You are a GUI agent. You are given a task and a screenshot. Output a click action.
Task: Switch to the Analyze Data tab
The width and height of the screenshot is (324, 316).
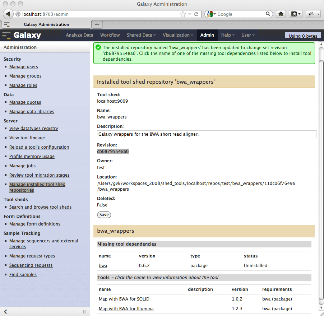79,35
